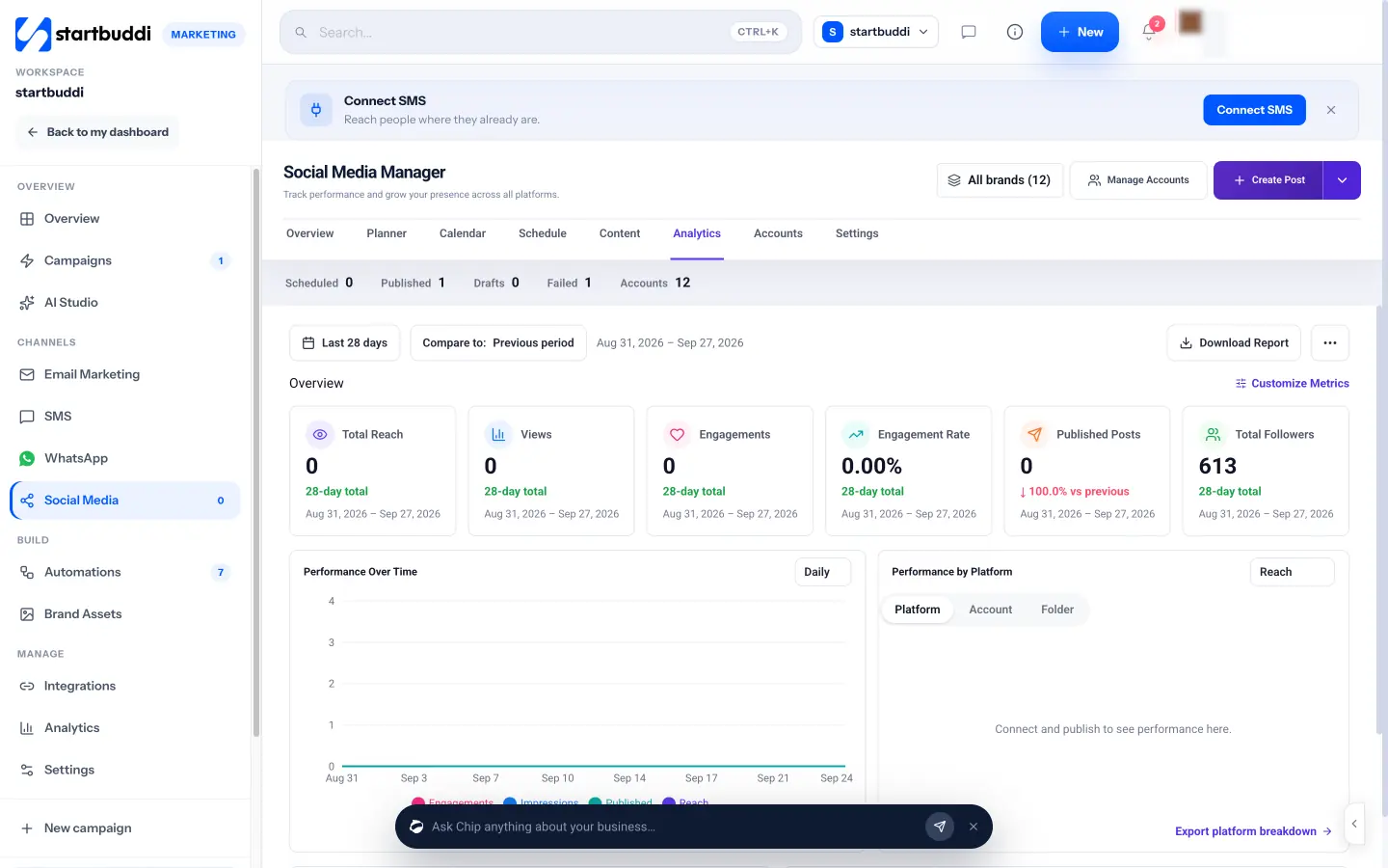Select Folder breakdown toggle
Image resolution: width=1388 pixels, height=868 pixels.
[x=1057, y=610]
